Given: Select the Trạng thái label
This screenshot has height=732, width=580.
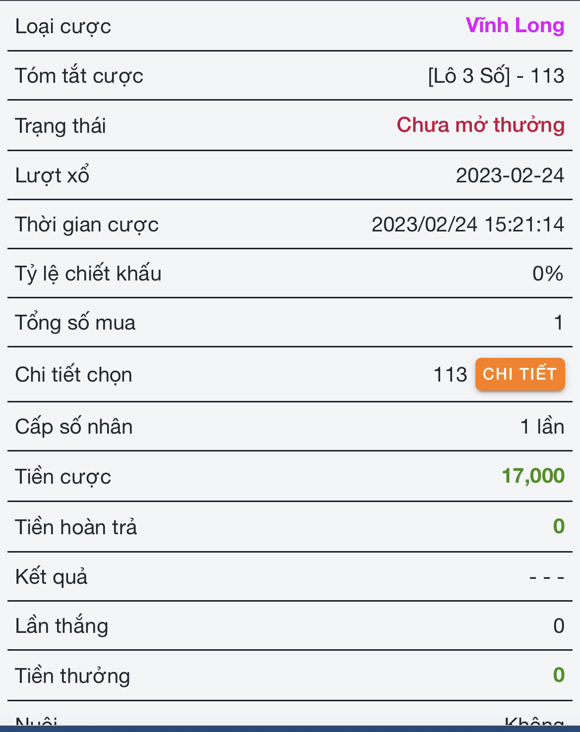Looking at the screenshot, I should (x=60, y=126).
